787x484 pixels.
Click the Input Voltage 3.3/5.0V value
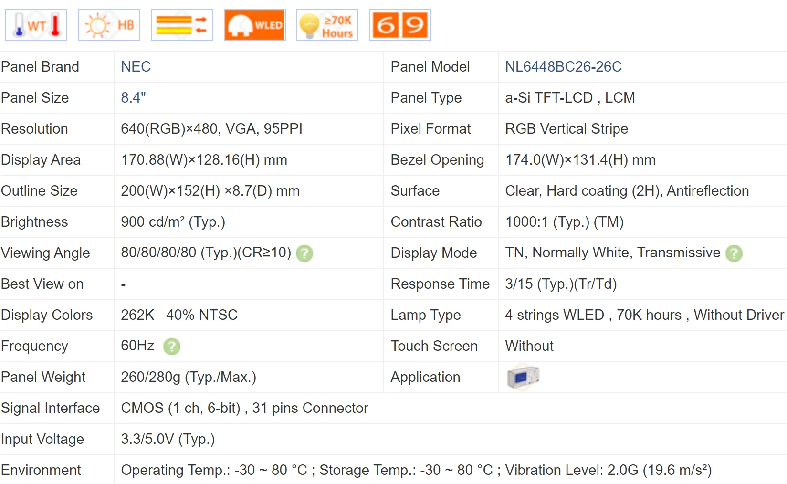coord(168,439)
